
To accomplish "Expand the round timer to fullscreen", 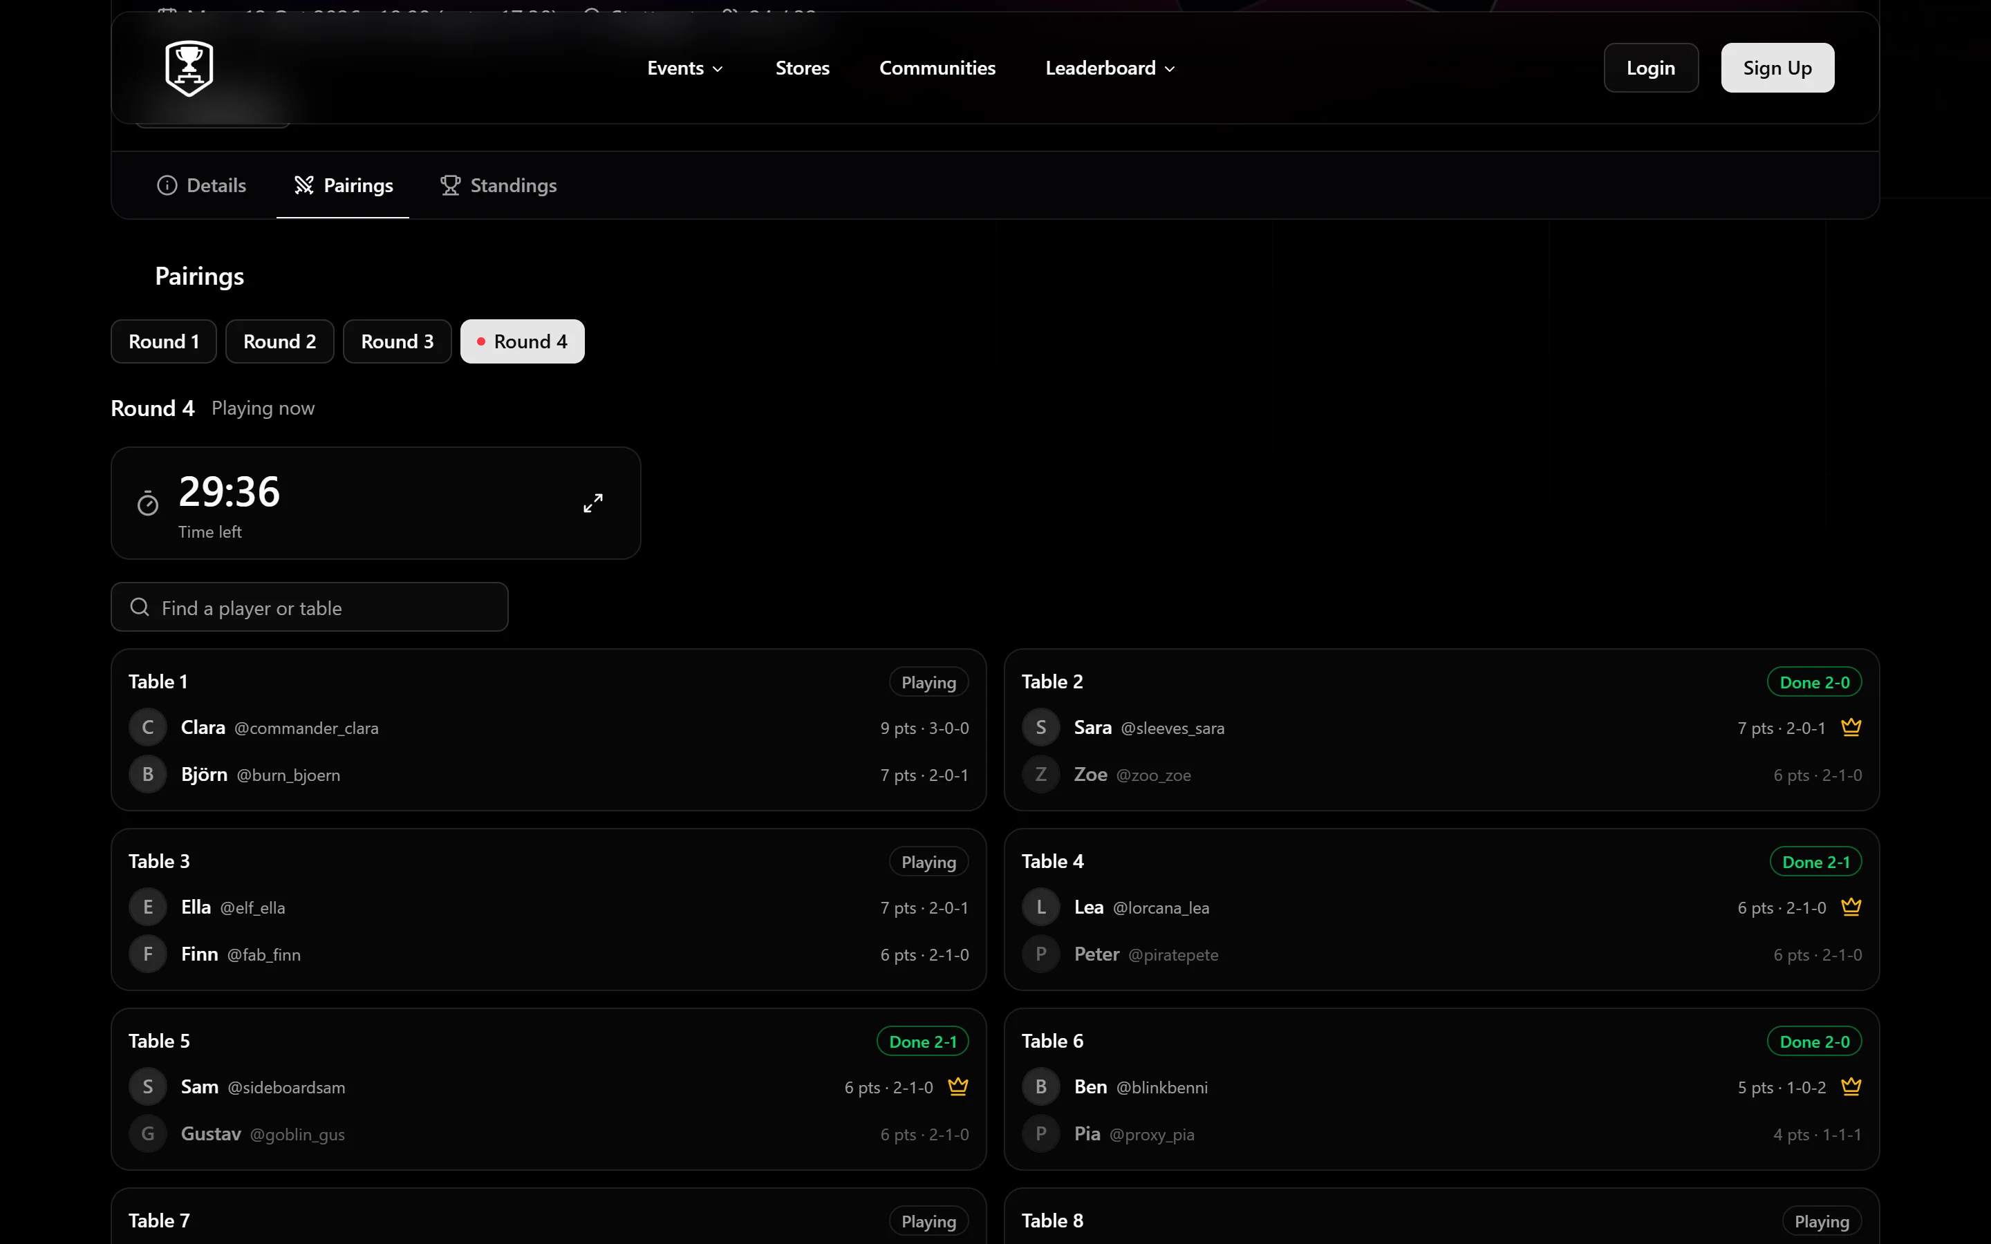I will [592, 502].
